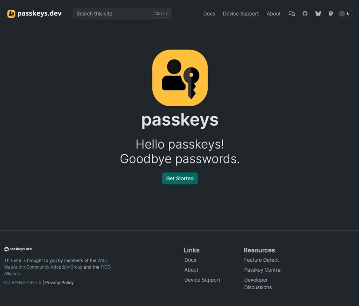Click the Goodbye passwords. heading text
The image size is (359, 306).
[180, 159]
